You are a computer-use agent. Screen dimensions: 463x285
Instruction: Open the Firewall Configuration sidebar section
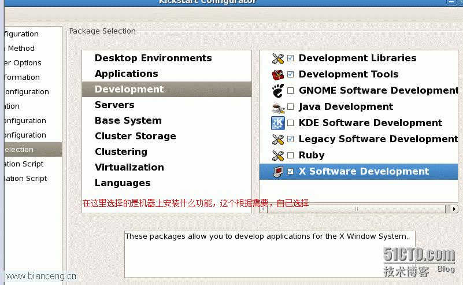point(33,120)
